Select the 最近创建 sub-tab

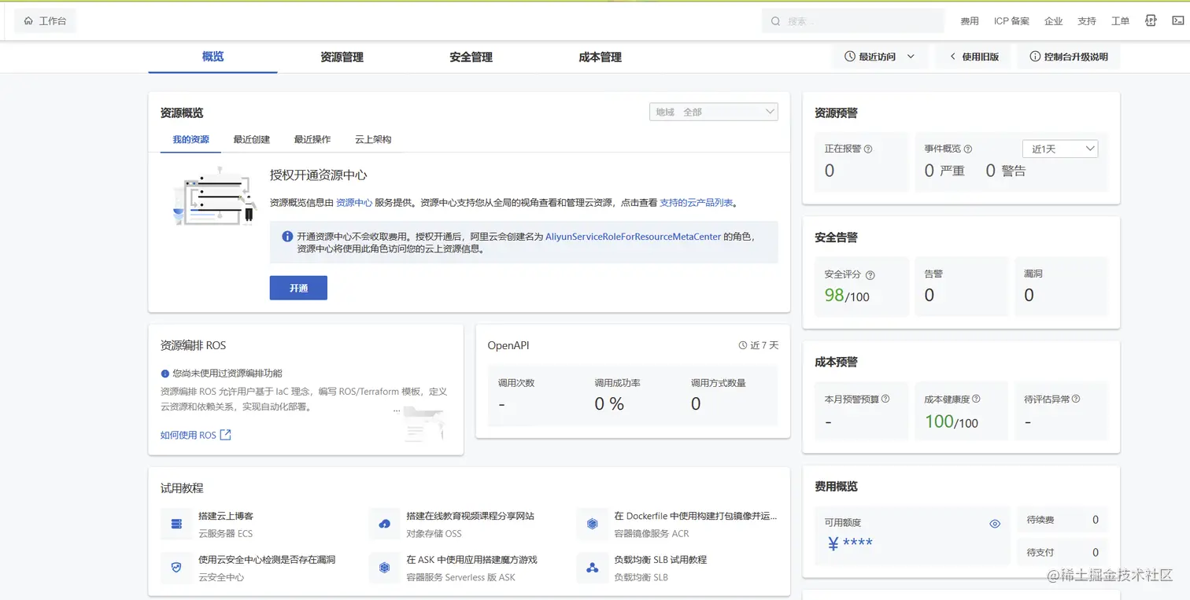click(252, 139)
